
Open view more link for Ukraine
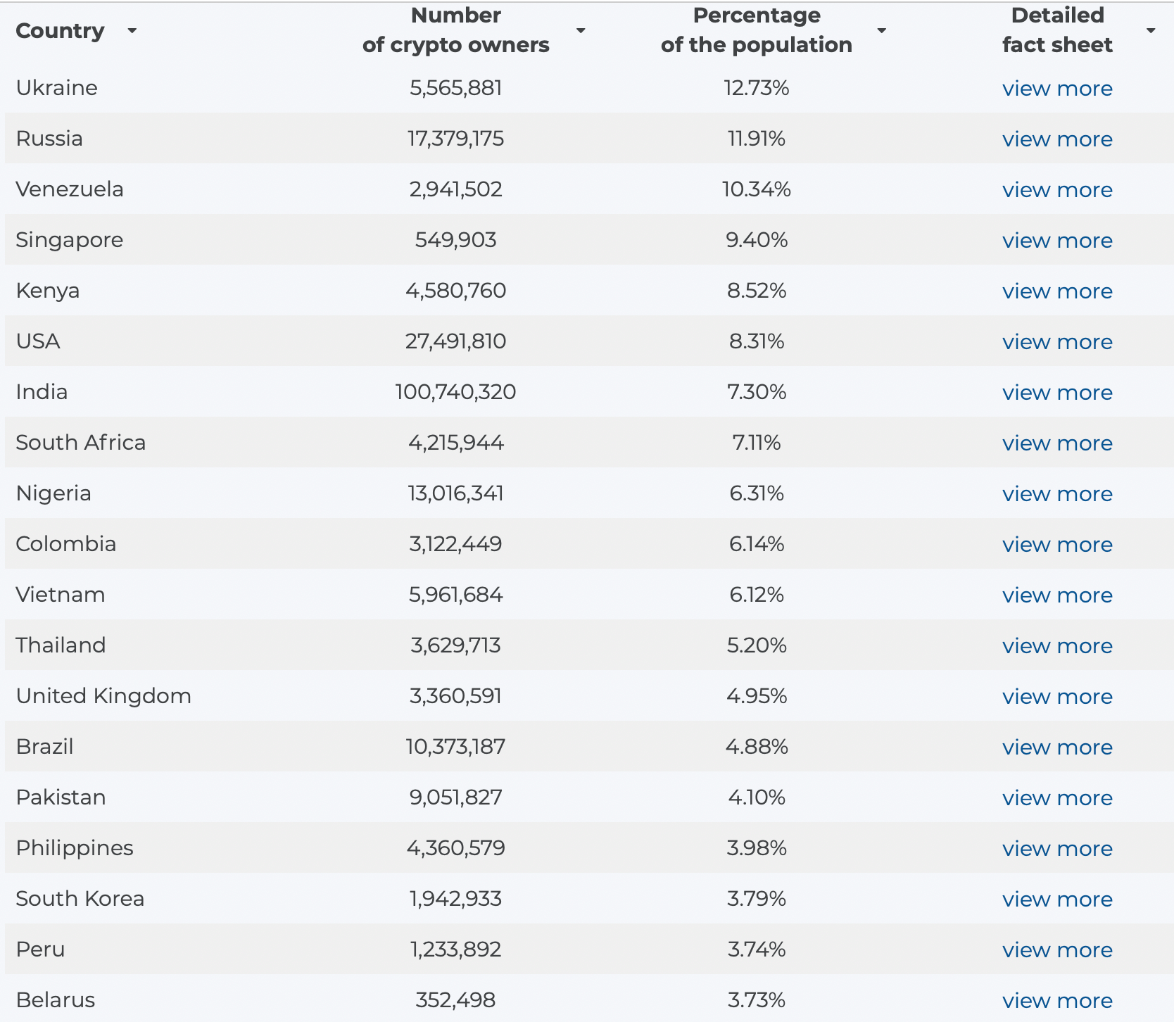point(1057,89)
